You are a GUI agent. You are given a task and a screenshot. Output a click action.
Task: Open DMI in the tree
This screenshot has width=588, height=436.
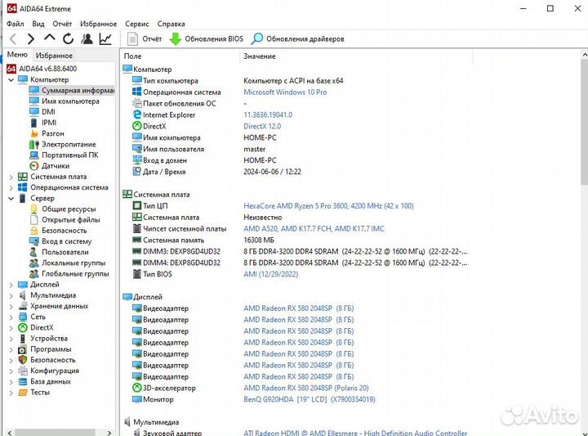coord(42,112)
